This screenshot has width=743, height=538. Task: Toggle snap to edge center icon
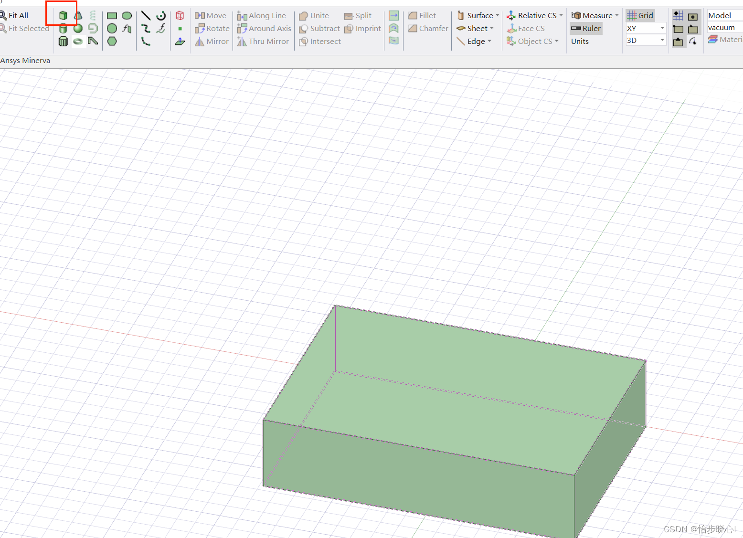click(x=693, y=29)
